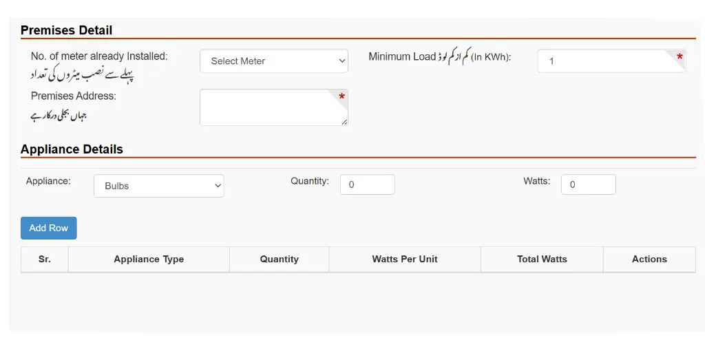Click the 'Quantity:' label beside the input
The height and width of the screenshot is (351, 705).
[310, 181]
